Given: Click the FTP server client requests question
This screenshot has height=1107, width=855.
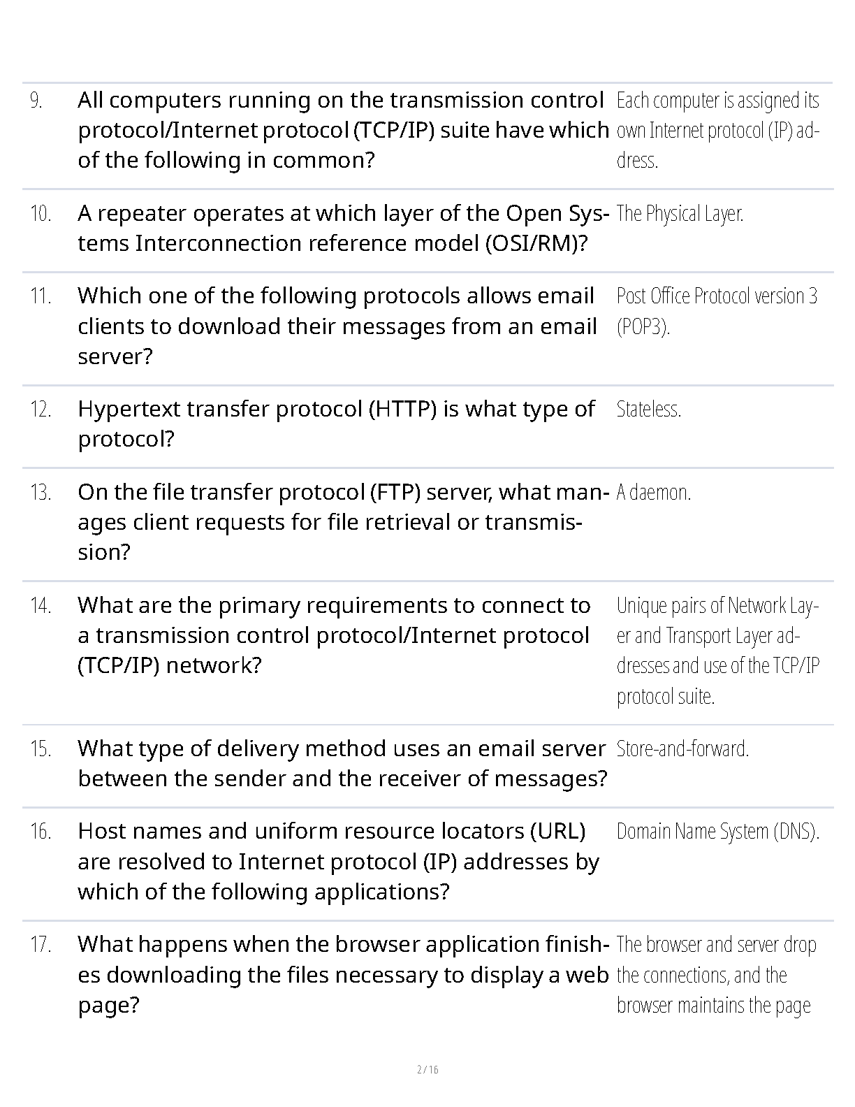Looking at the screenshot, I should pos(339,522).
